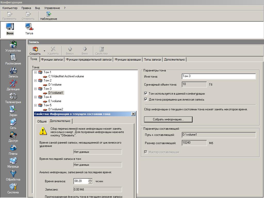Screen dimensions: 264x198
Task: Open the Правка menu
Action: click(x=26, y=8)
